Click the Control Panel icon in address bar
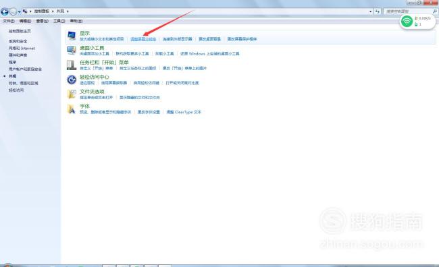The height and width of the screenshot is (267, 439). click(x=25, y=11)
